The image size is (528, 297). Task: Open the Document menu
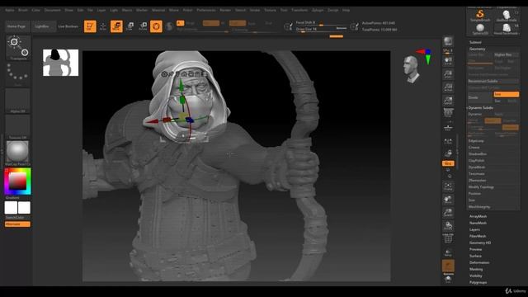(53, 10)
